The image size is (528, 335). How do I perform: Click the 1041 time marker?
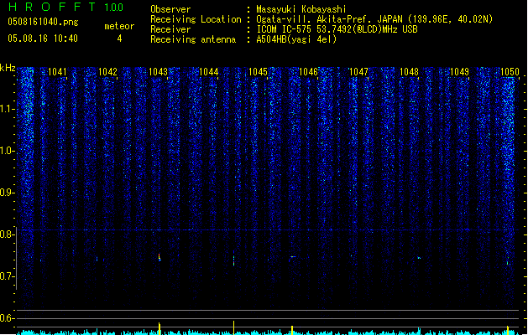(x=57, y=72)
